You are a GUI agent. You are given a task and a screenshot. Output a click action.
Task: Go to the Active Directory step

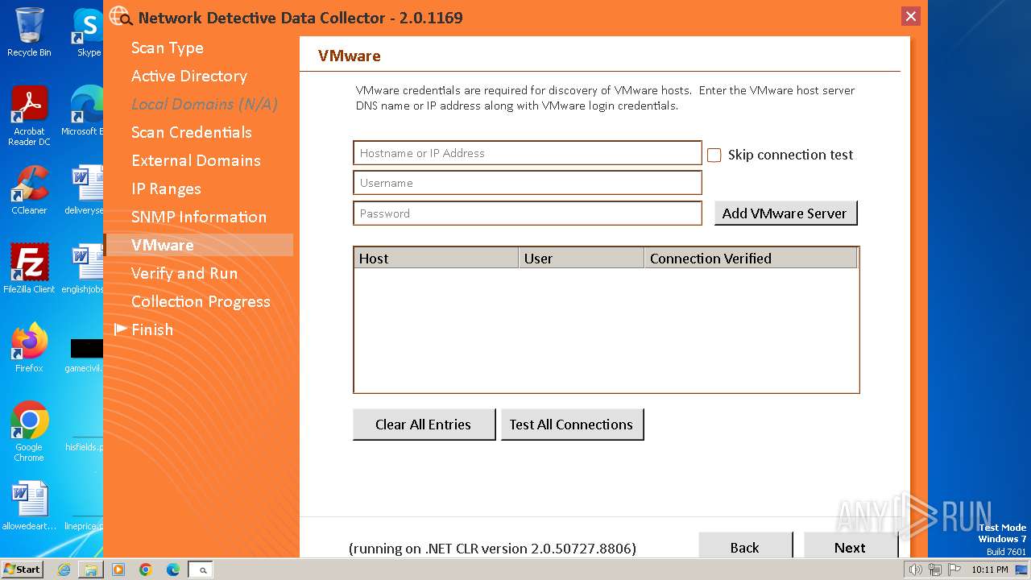189,76
